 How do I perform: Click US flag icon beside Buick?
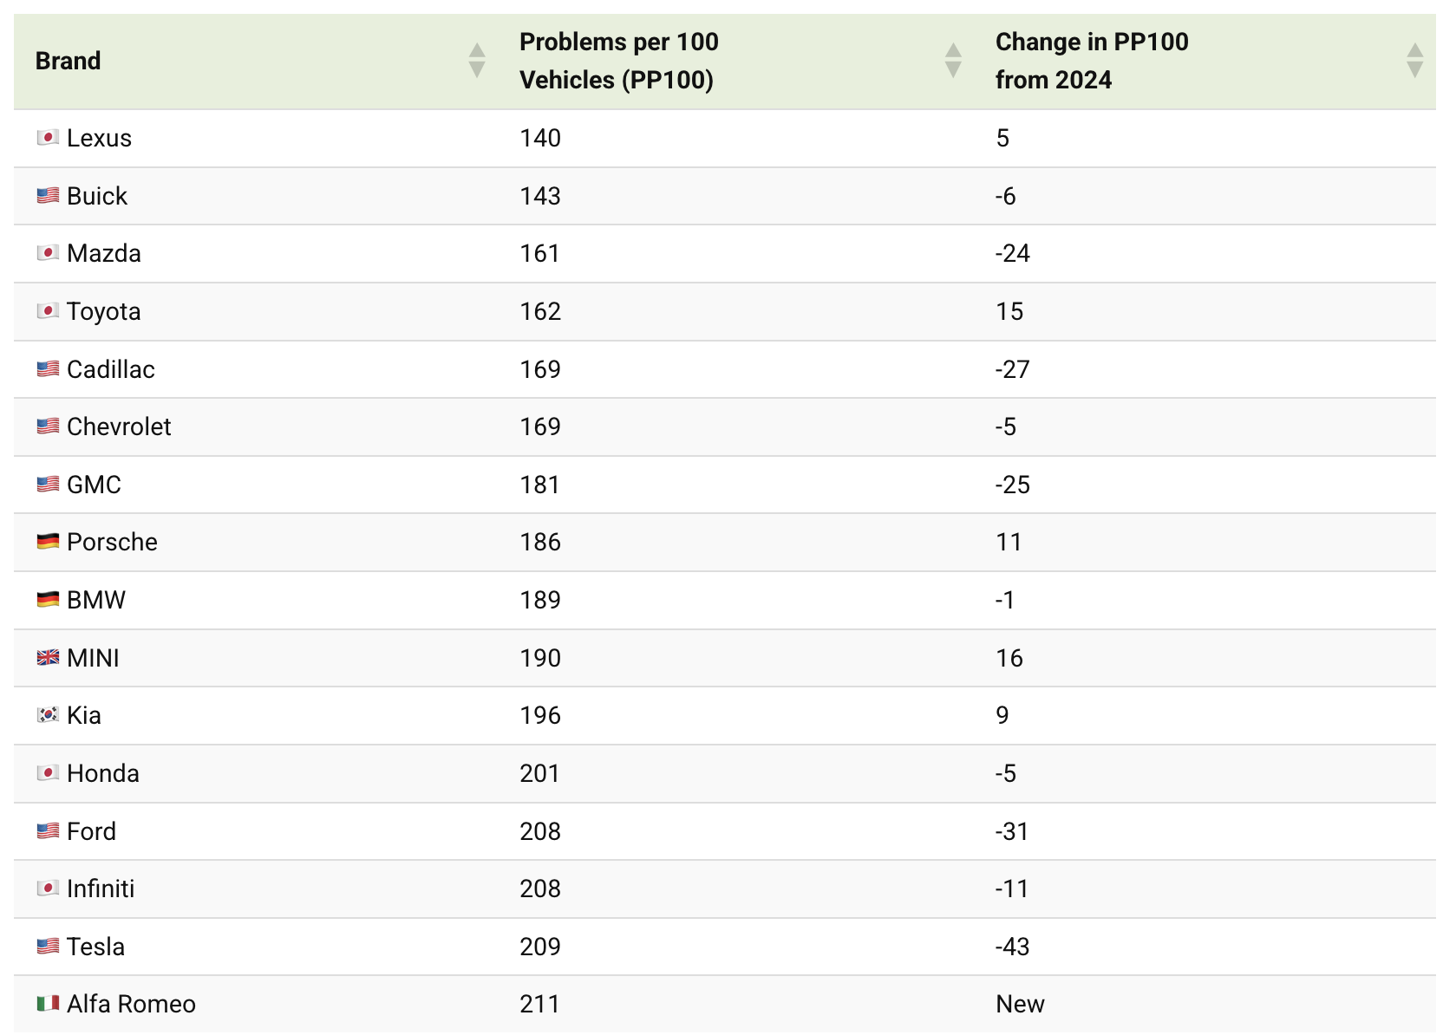(x=48, y=196)
